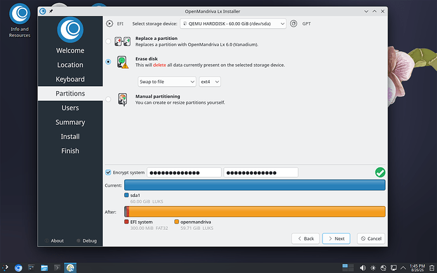The width and height of the screenshot is (437, 273).
Task: Click the '59.71 GiB LUKS' size text
Action: pos(197,228)
